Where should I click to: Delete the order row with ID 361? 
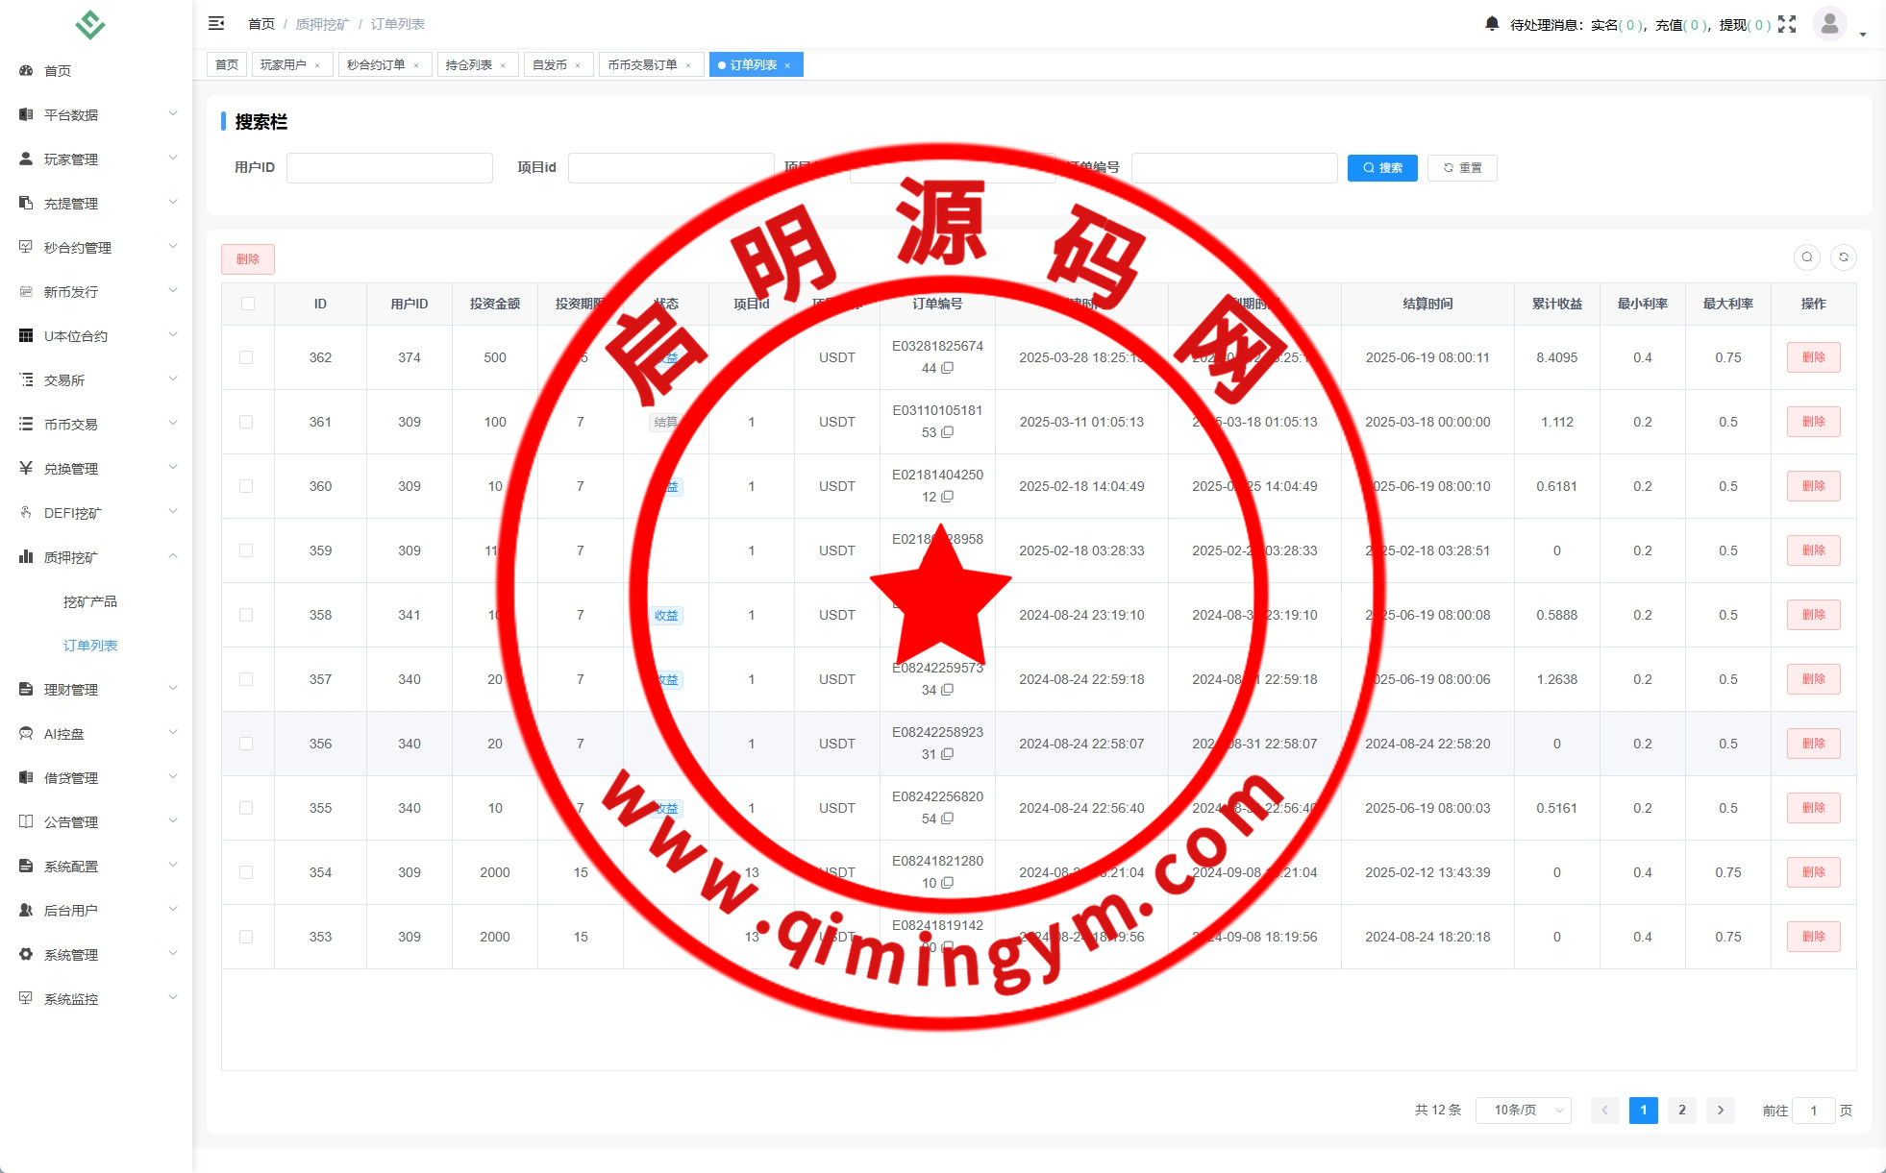tap(1813, 422)
